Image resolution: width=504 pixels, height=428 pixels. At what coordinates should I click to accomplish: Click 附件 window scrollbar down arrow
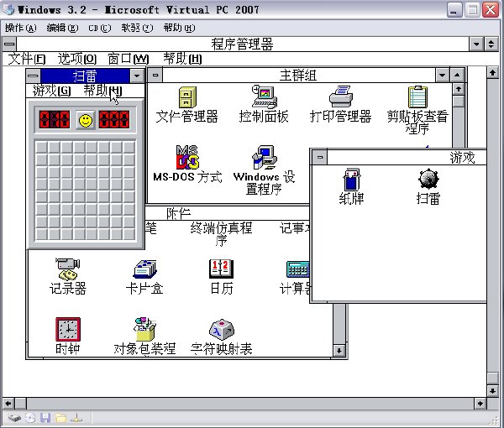pyautogui.click(x=339, y=350)
